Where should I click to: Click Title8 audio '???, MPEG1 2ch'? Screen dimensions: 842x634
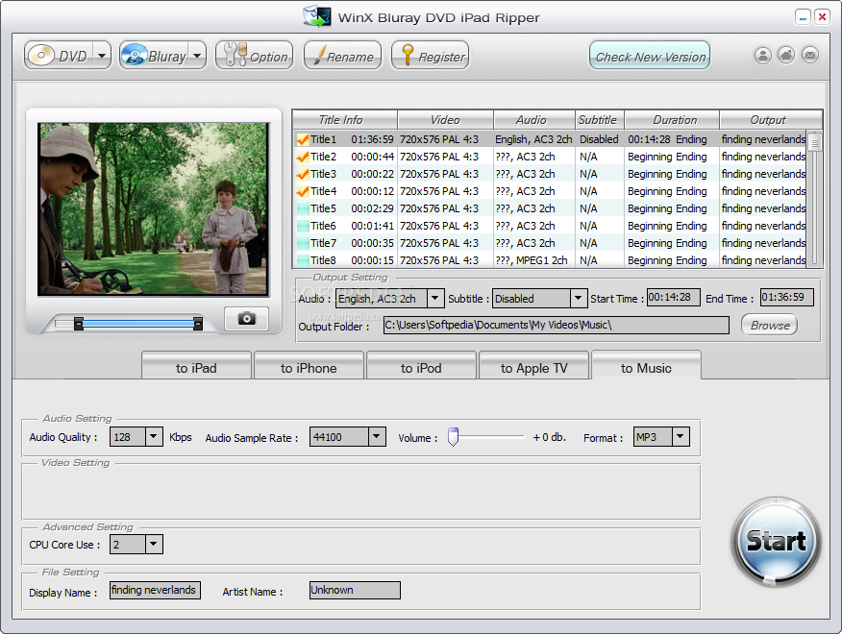532,260
